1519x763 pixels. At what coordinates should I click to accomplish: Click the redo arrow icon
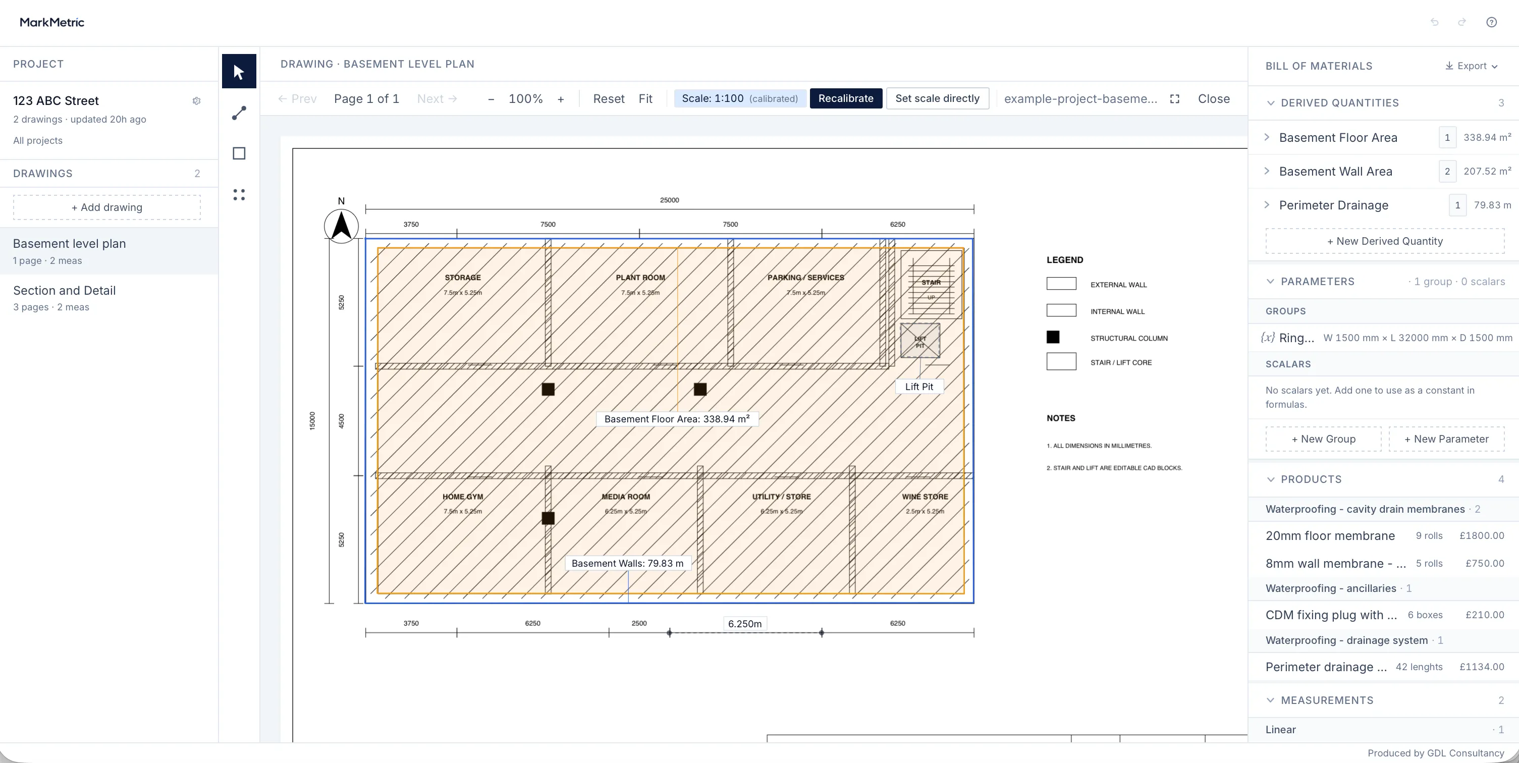[1462, 22]
